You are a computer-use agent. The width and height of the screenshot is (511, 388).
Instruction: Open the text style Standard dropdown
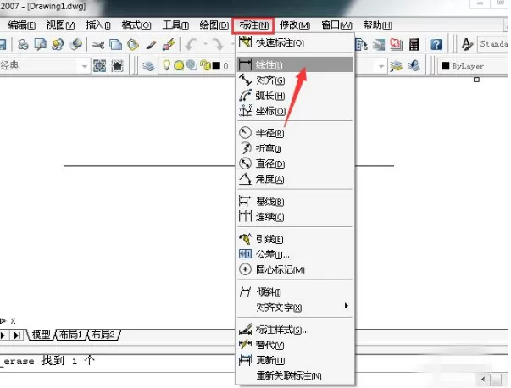point(493,44)
